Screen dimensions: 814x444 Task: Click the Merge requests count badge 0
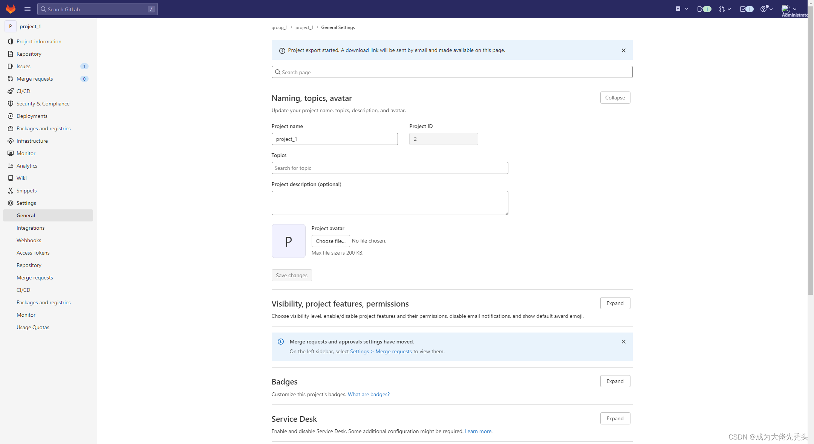coord(84,79)
